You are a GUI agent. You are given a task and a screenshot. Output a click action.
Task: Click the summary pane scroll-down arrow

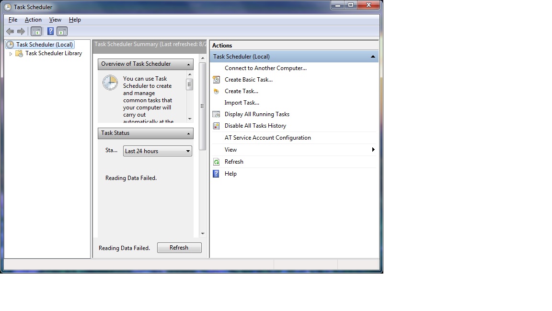(202, 233)
